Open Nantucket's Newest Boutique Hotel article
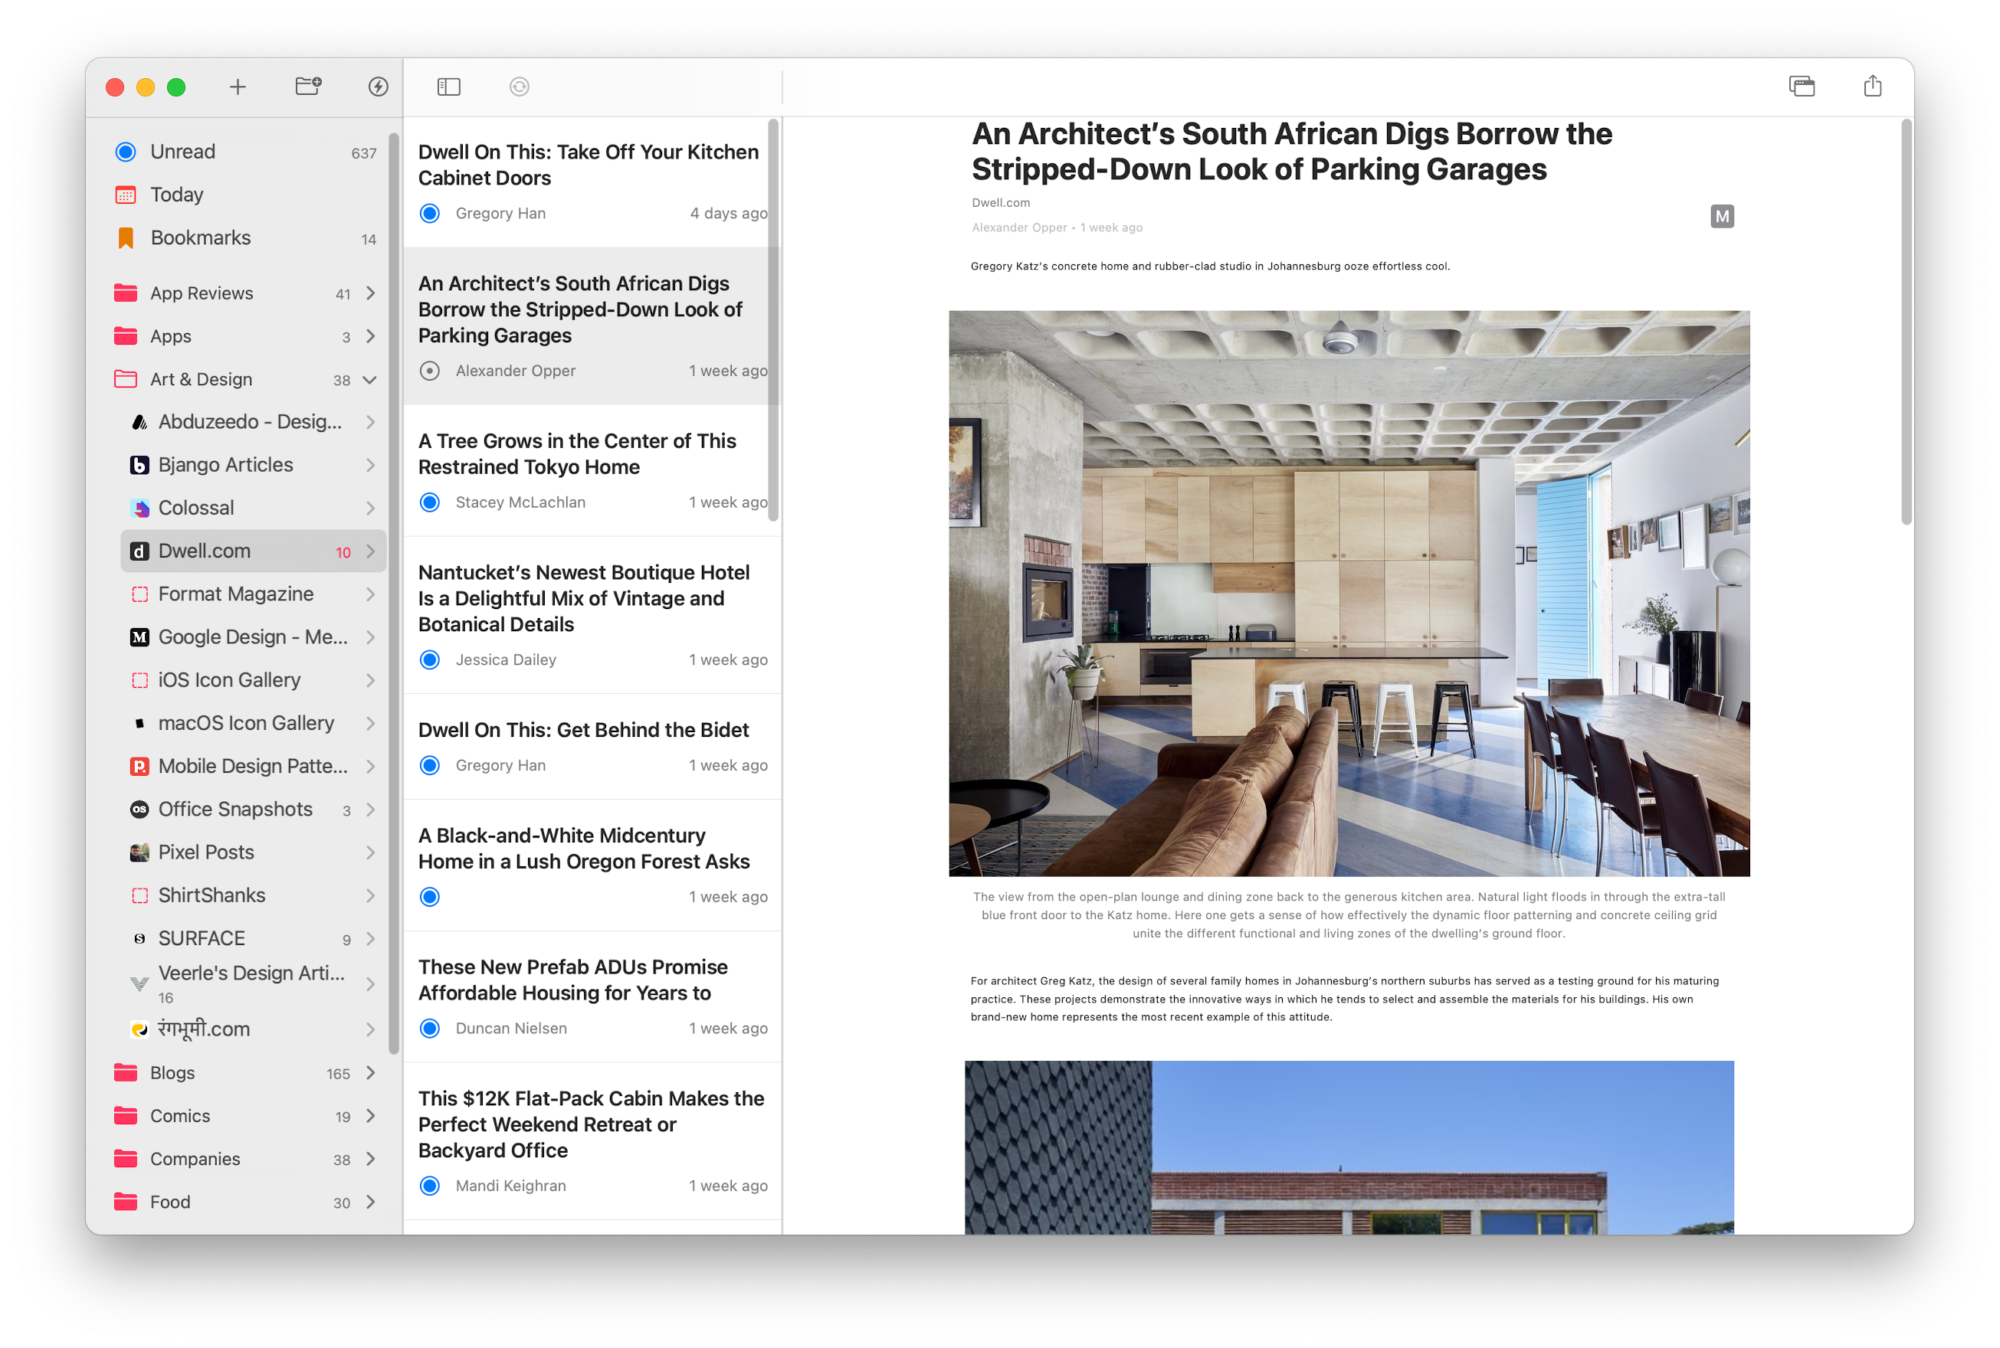 pyautogui.click(x=592, y=615)
